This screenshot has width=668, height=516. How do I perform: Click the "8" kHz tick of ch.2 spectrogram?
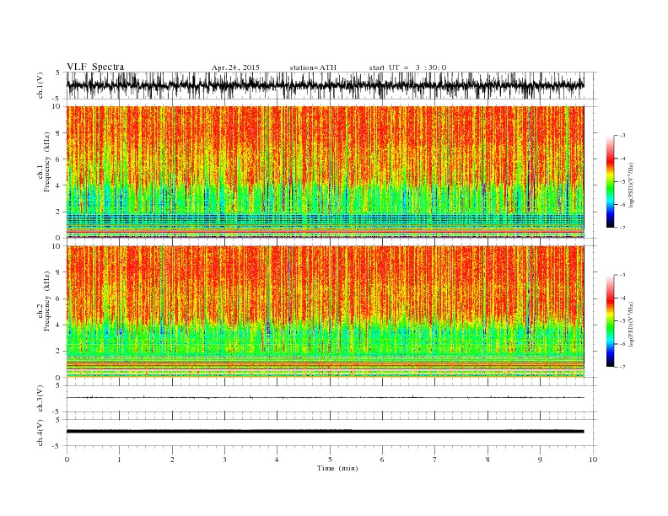[58, 272]
